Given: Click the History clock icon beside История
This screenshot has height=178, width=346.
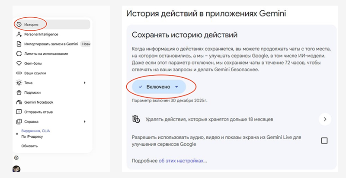Looking at the screenshot, I should (x=19, y=25).
